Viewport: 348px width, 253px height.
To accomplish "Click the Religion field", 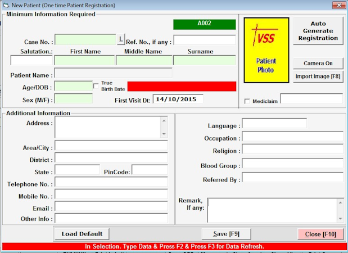I will [x=292, y=149].
